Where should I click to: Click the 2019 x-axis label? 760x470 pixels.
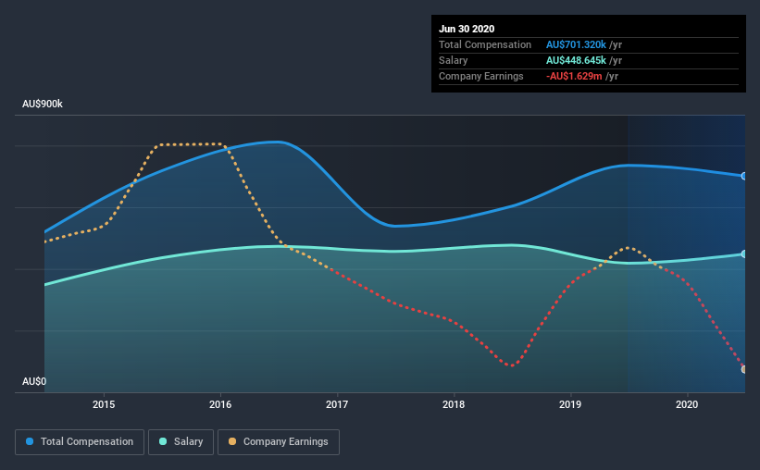[570, 404]
